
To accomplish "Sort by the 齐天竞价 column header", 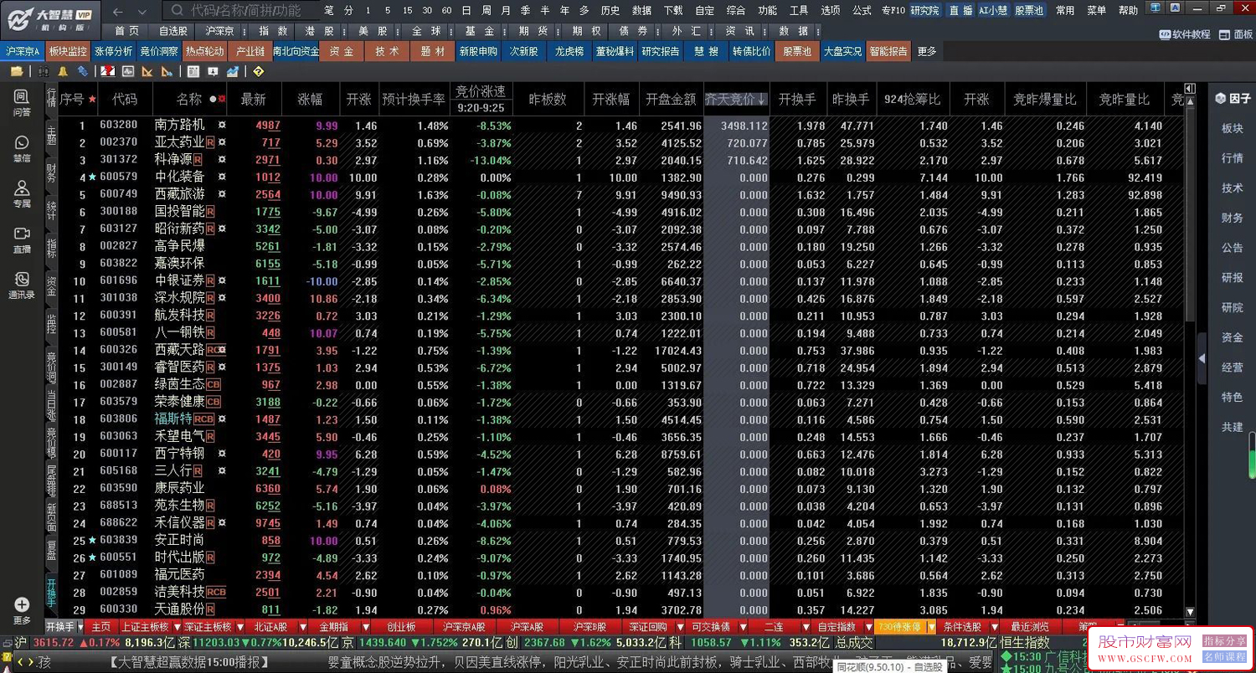I will [736, 99].
